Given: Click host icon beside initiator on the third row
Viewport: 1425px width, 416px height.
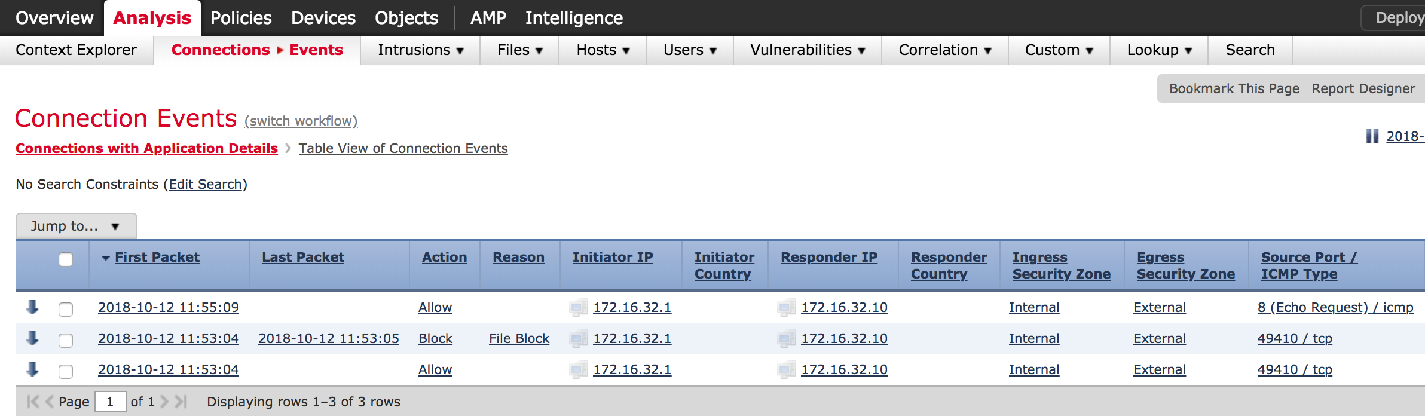Looking at the screenshot, I should (577, 370).
